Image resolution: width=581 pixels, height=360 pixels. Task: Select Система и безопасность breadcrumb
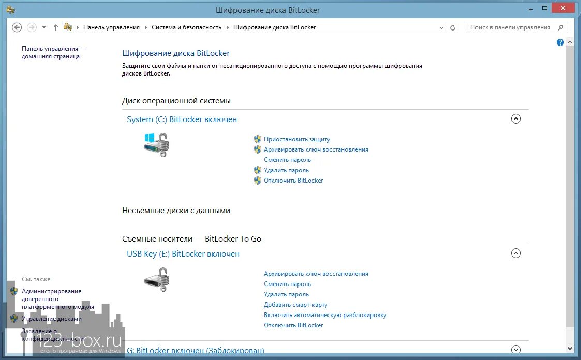[186, 27]
